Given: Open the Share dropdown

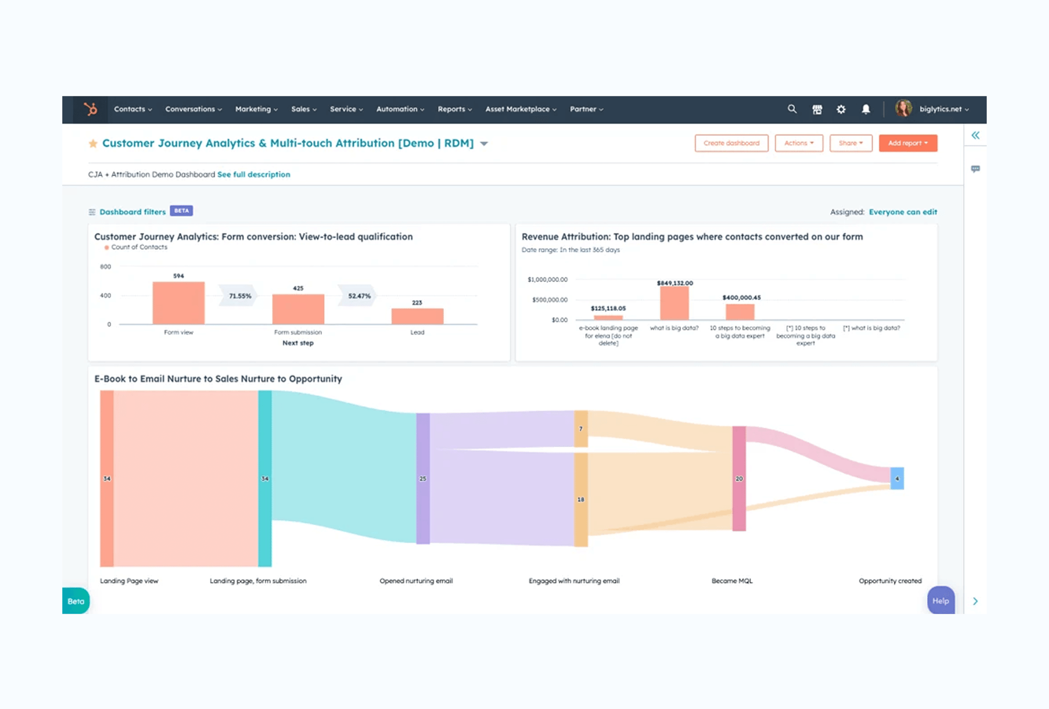Looking at the screenshot, I should (850, 143).
